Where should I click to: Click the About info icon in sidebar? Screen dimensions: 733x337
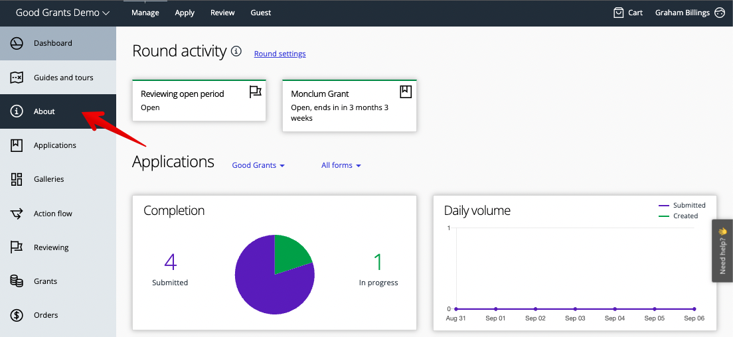[17, 111]
